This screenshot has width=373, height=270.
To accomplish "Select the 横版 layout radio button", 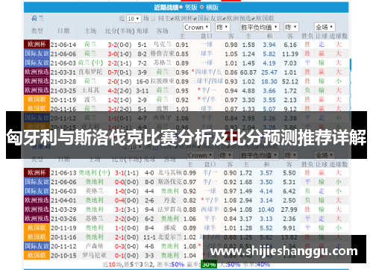I will coord(201,7).
